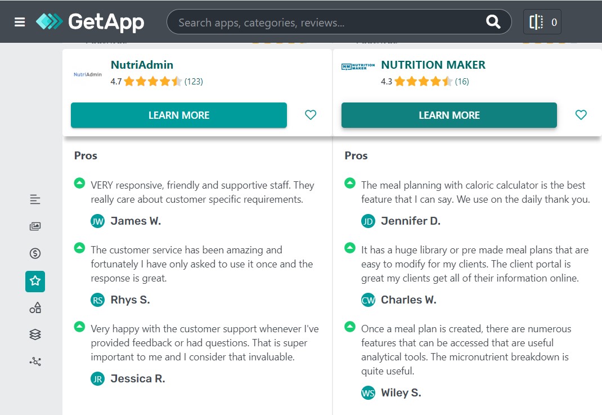Click the GetApp logo

(92, 21)
